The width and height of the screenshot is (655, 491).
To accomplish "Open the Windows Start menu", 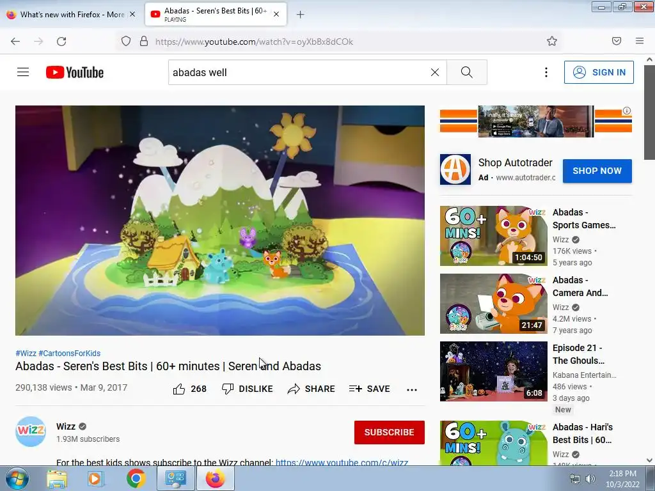I will click(x=17, y=478).
